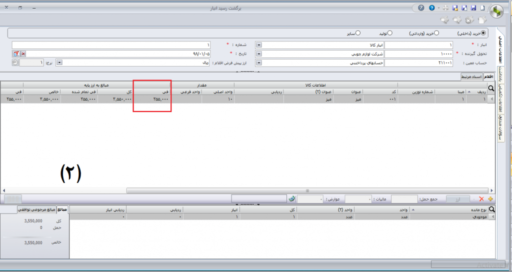The width and height of the screenshot is (512, 272).
Task: Switch to the مبالغ tab
Action: 62,209
